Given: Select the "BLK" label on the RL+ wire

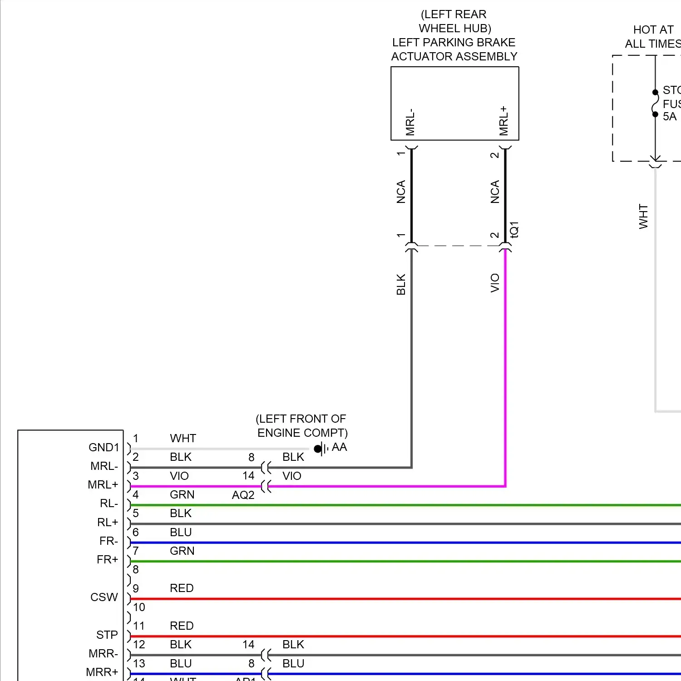Looking at the screenshot, I should pyautogui.click(x=181, y=513).
